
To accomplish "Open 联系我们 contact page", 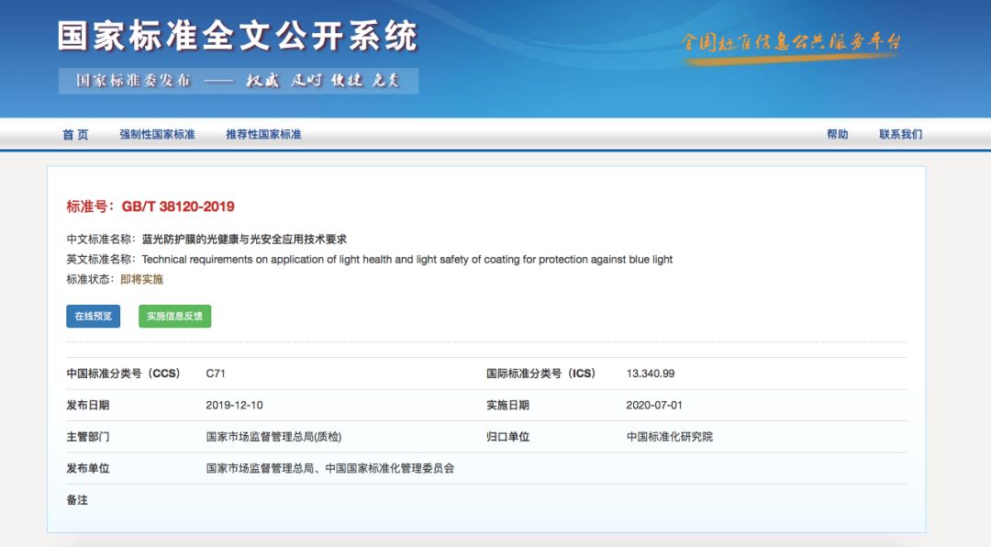I will [x=901, y=134].
